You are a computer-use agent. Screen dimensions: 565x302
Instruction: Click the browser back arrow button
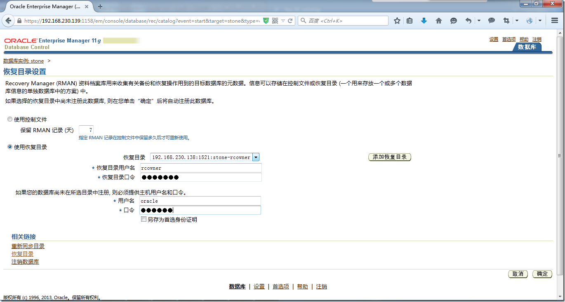[x=9, y=21]
